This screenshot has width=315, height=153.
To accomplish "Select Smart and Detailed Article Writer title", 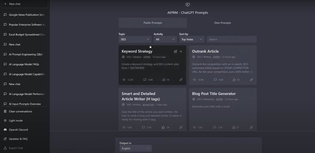I will pos(141,96).
